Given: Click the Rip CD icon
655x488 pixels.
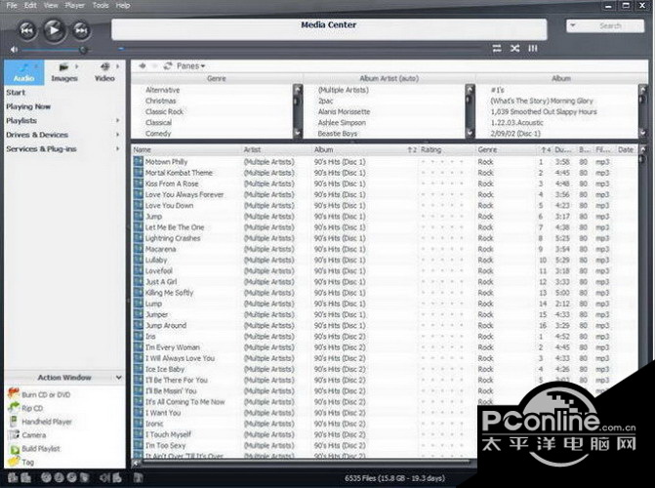Looking at the screenshot, I should coord(14,407).
